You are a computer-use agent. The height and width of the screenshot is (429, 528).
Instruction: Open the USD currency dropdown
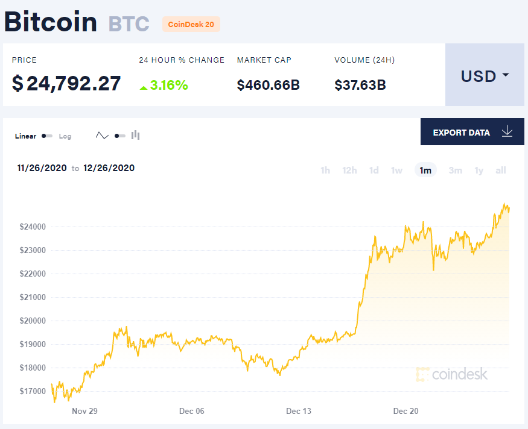[x=485, y=76]
